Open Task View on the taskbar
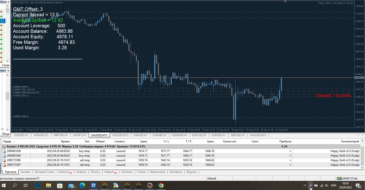 coord(25,185)
